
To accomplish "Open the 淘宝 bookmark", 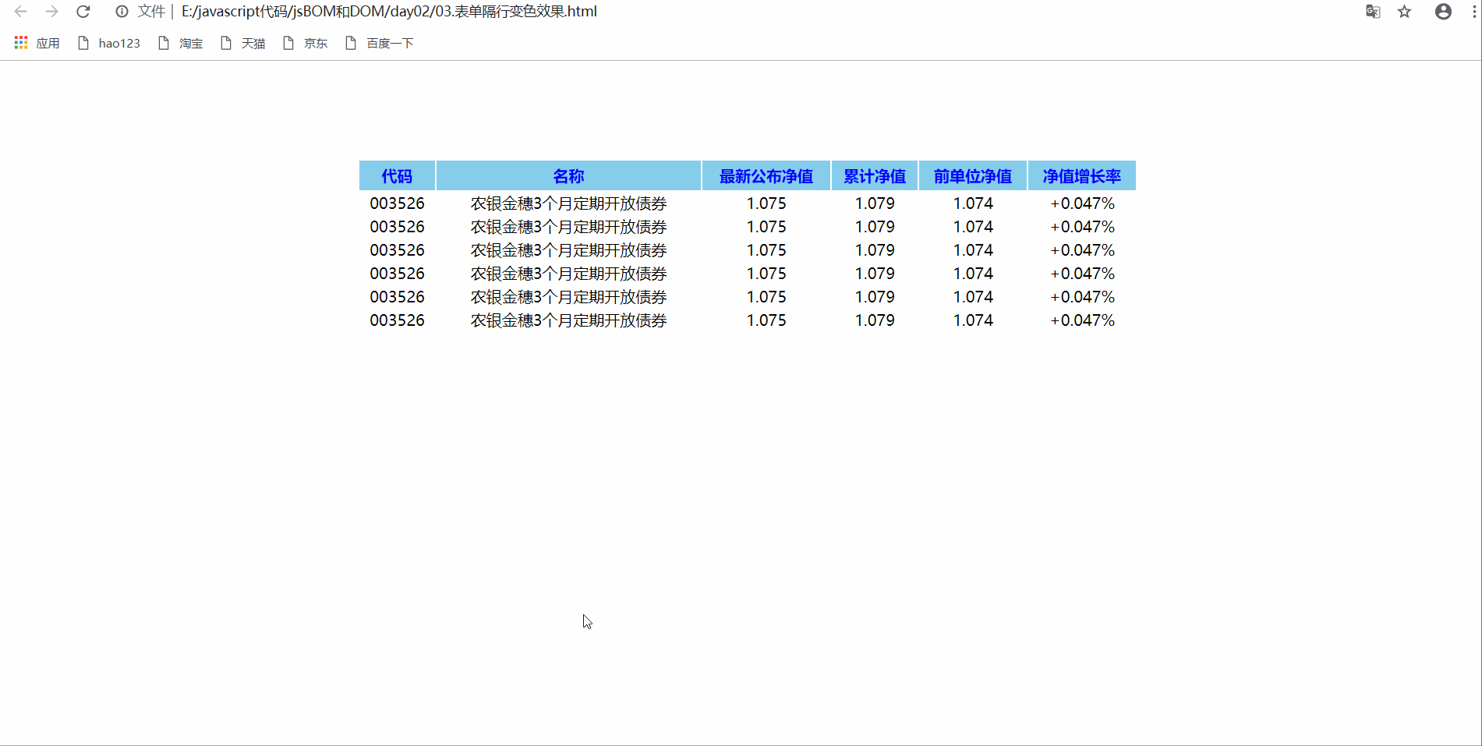I will pos(181,43).
